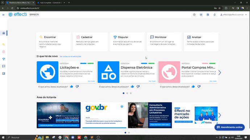Select second Área do licitante carousel dot
The image size is (250, 140).
(x=129, y=132)
